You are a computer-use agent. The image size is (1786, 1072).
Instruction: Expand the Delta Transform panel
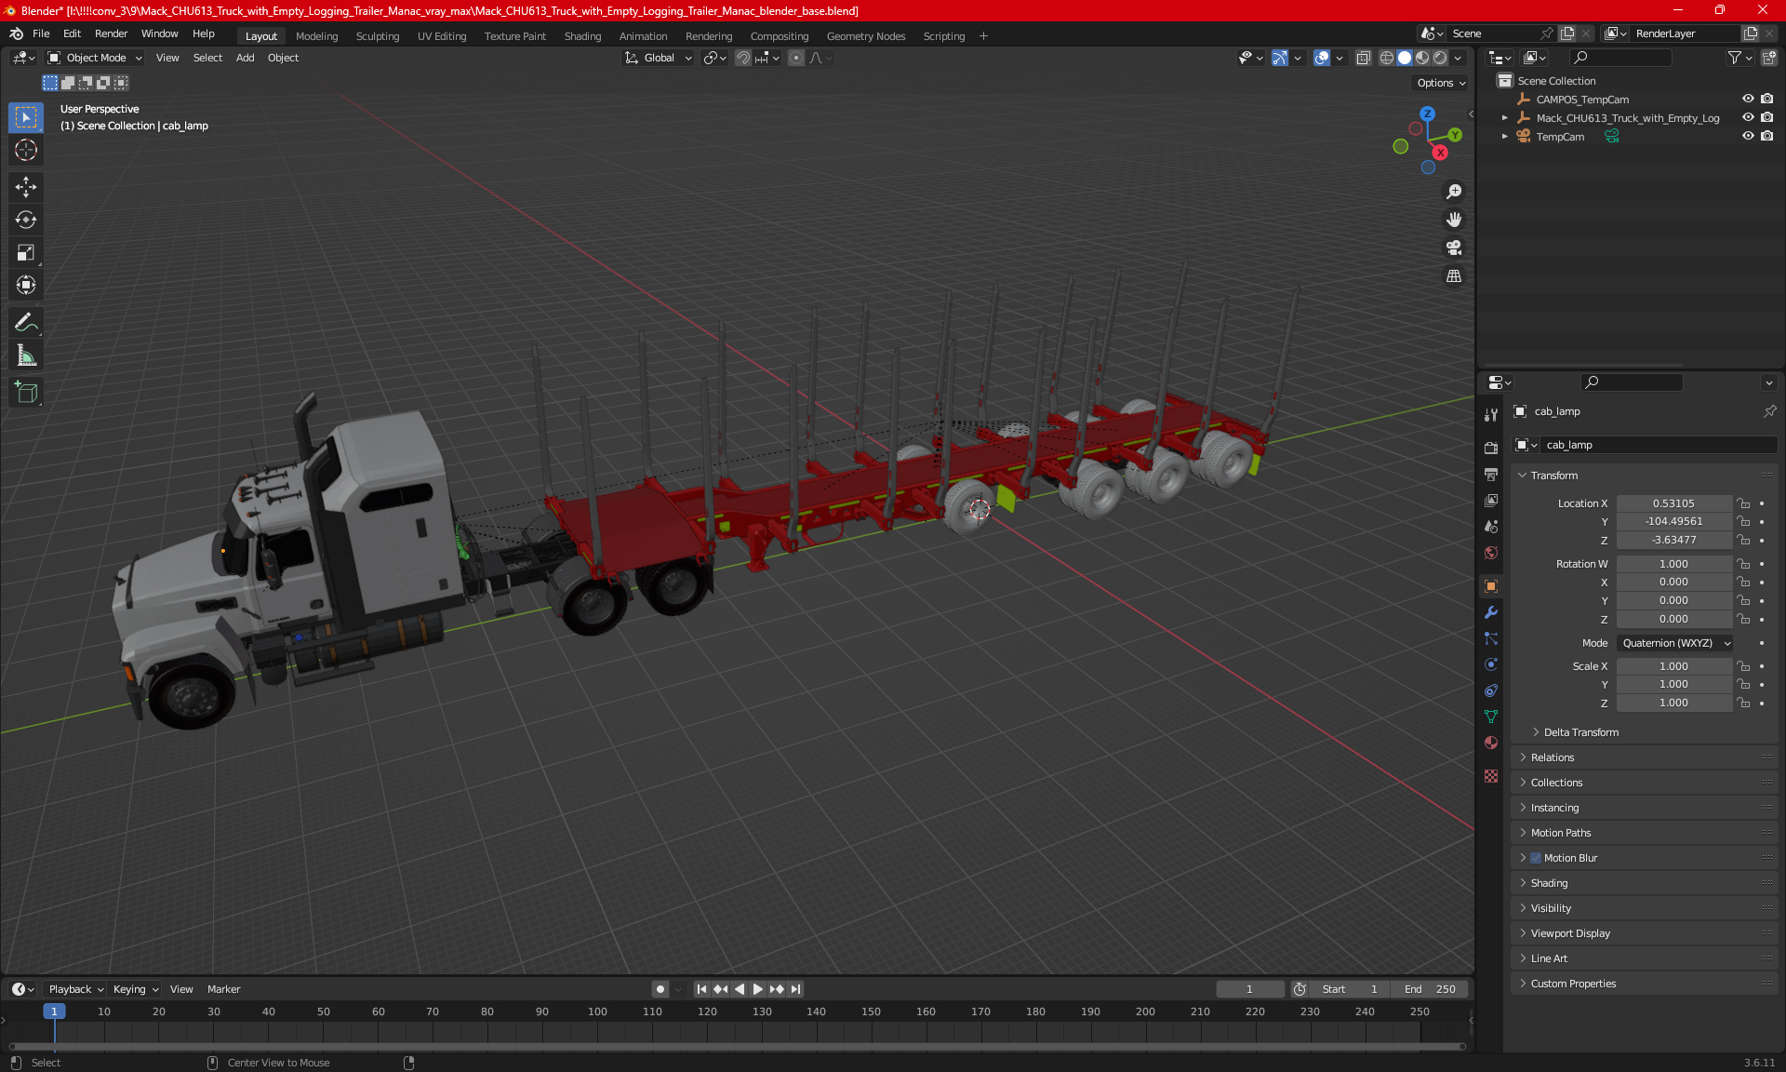point(1580,732)
